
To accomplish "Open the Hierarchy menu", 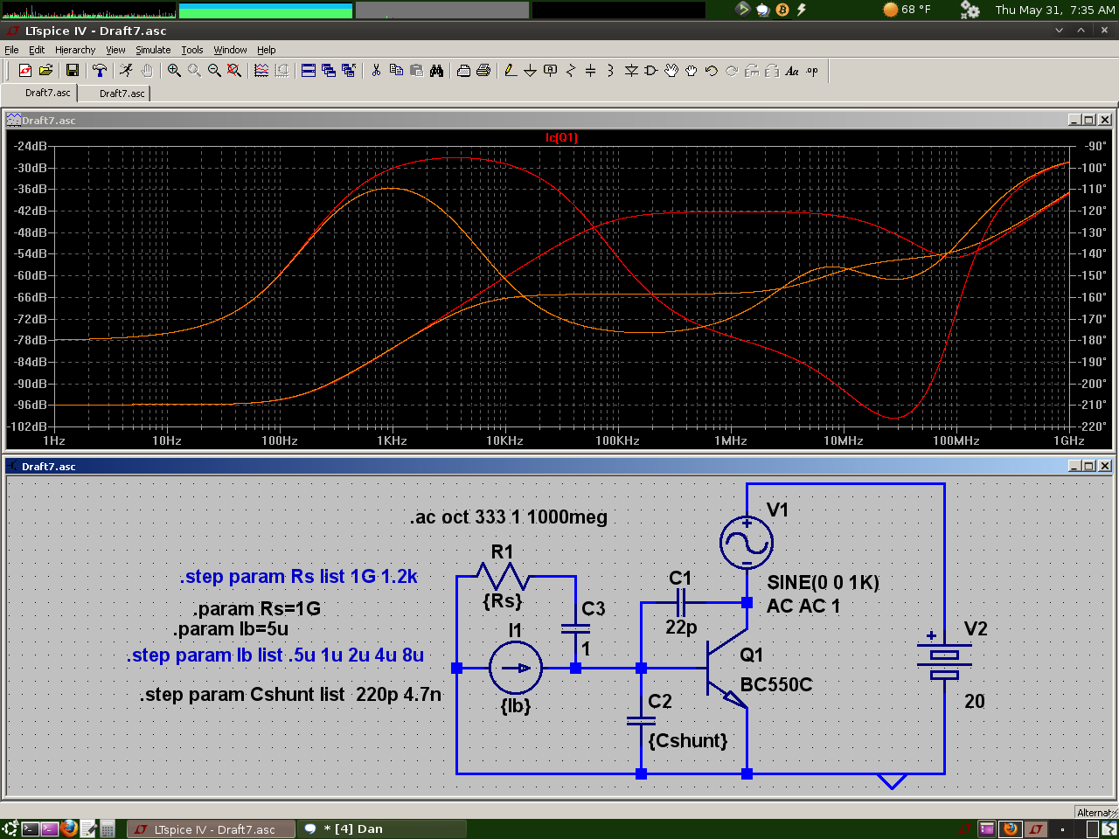I will 75,50.
